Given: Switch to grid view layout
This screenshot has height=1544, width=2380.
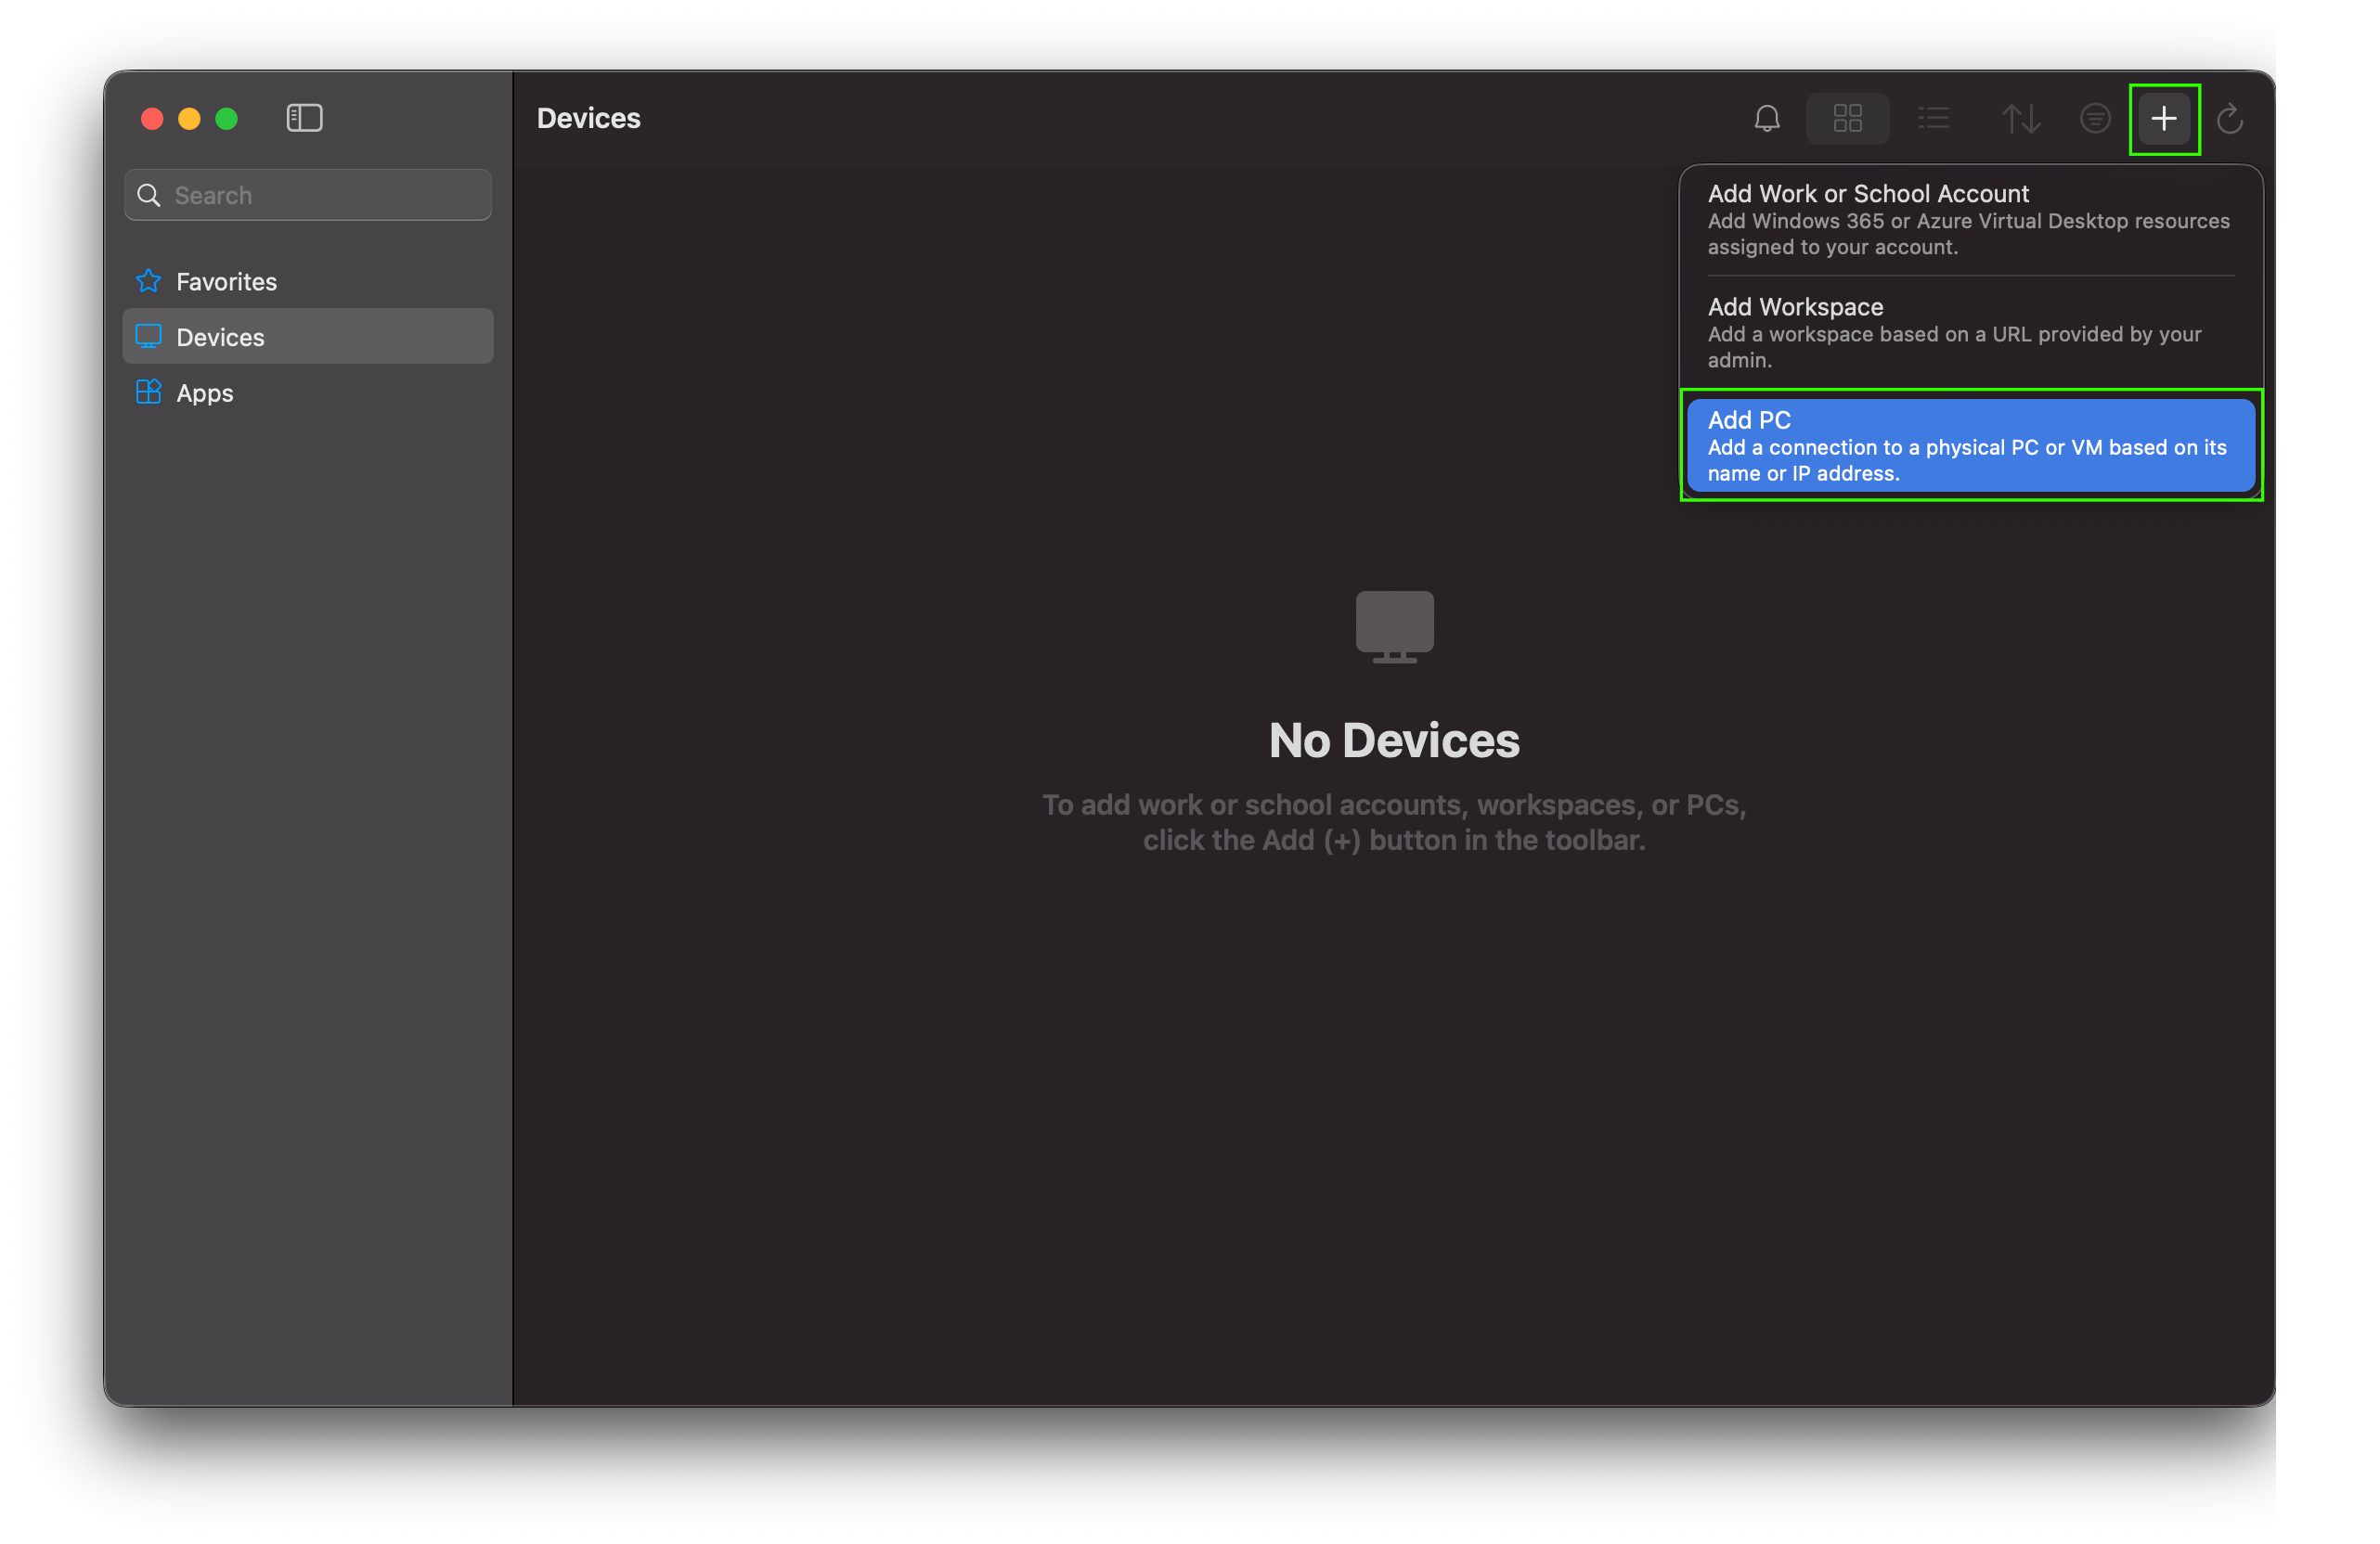Looking at the screenshot, I should [1847, 119].
